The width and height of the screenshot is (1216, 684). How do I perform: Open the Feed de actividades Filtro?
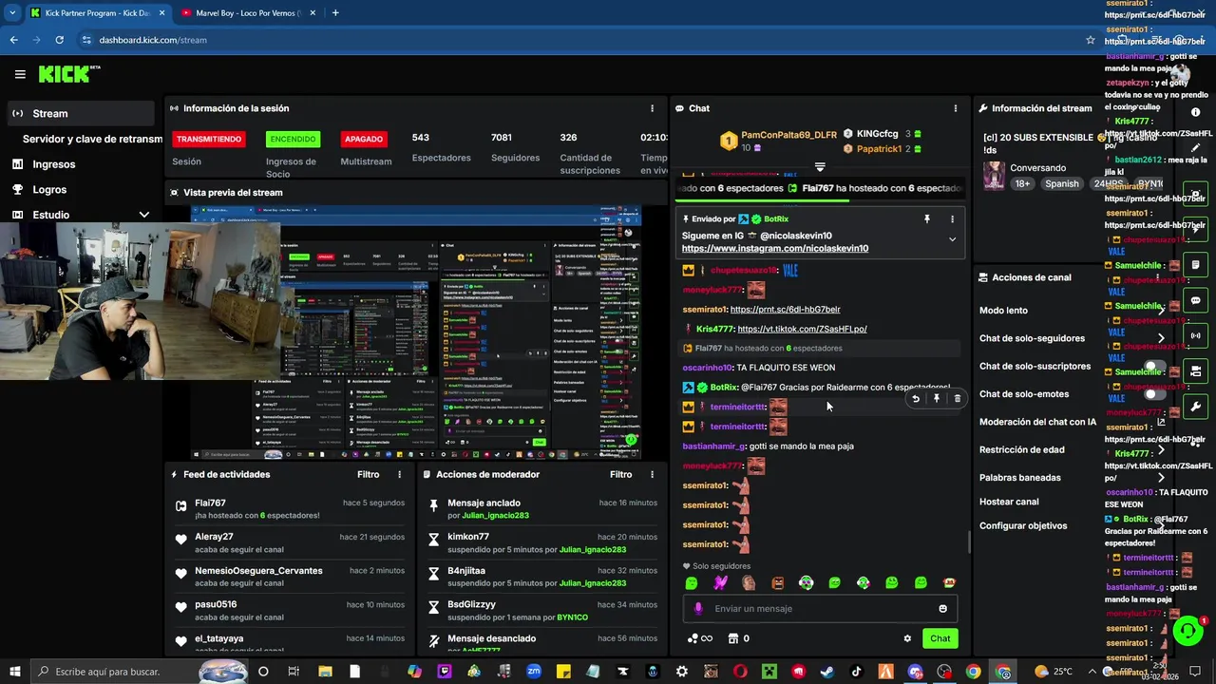pyautogui.click(x=368, y=474)
